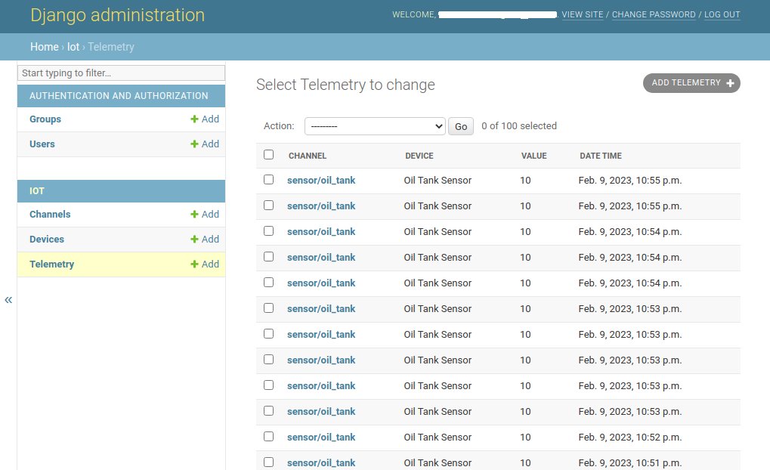
Task: Click the Log Out link
Action: coord(722,14)
